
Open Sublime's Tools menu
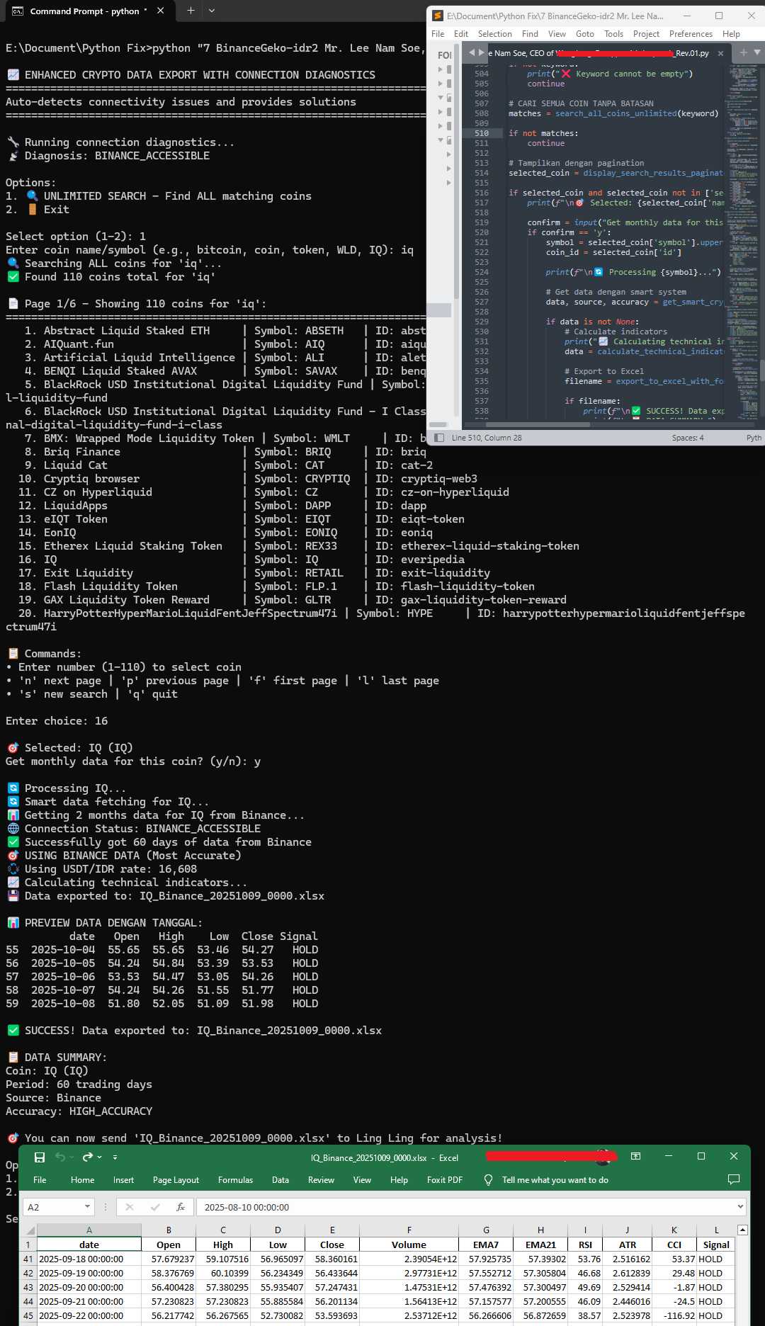[613, 33]
